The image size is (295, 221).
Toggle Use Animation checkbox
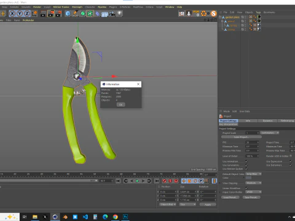[246, 161]
